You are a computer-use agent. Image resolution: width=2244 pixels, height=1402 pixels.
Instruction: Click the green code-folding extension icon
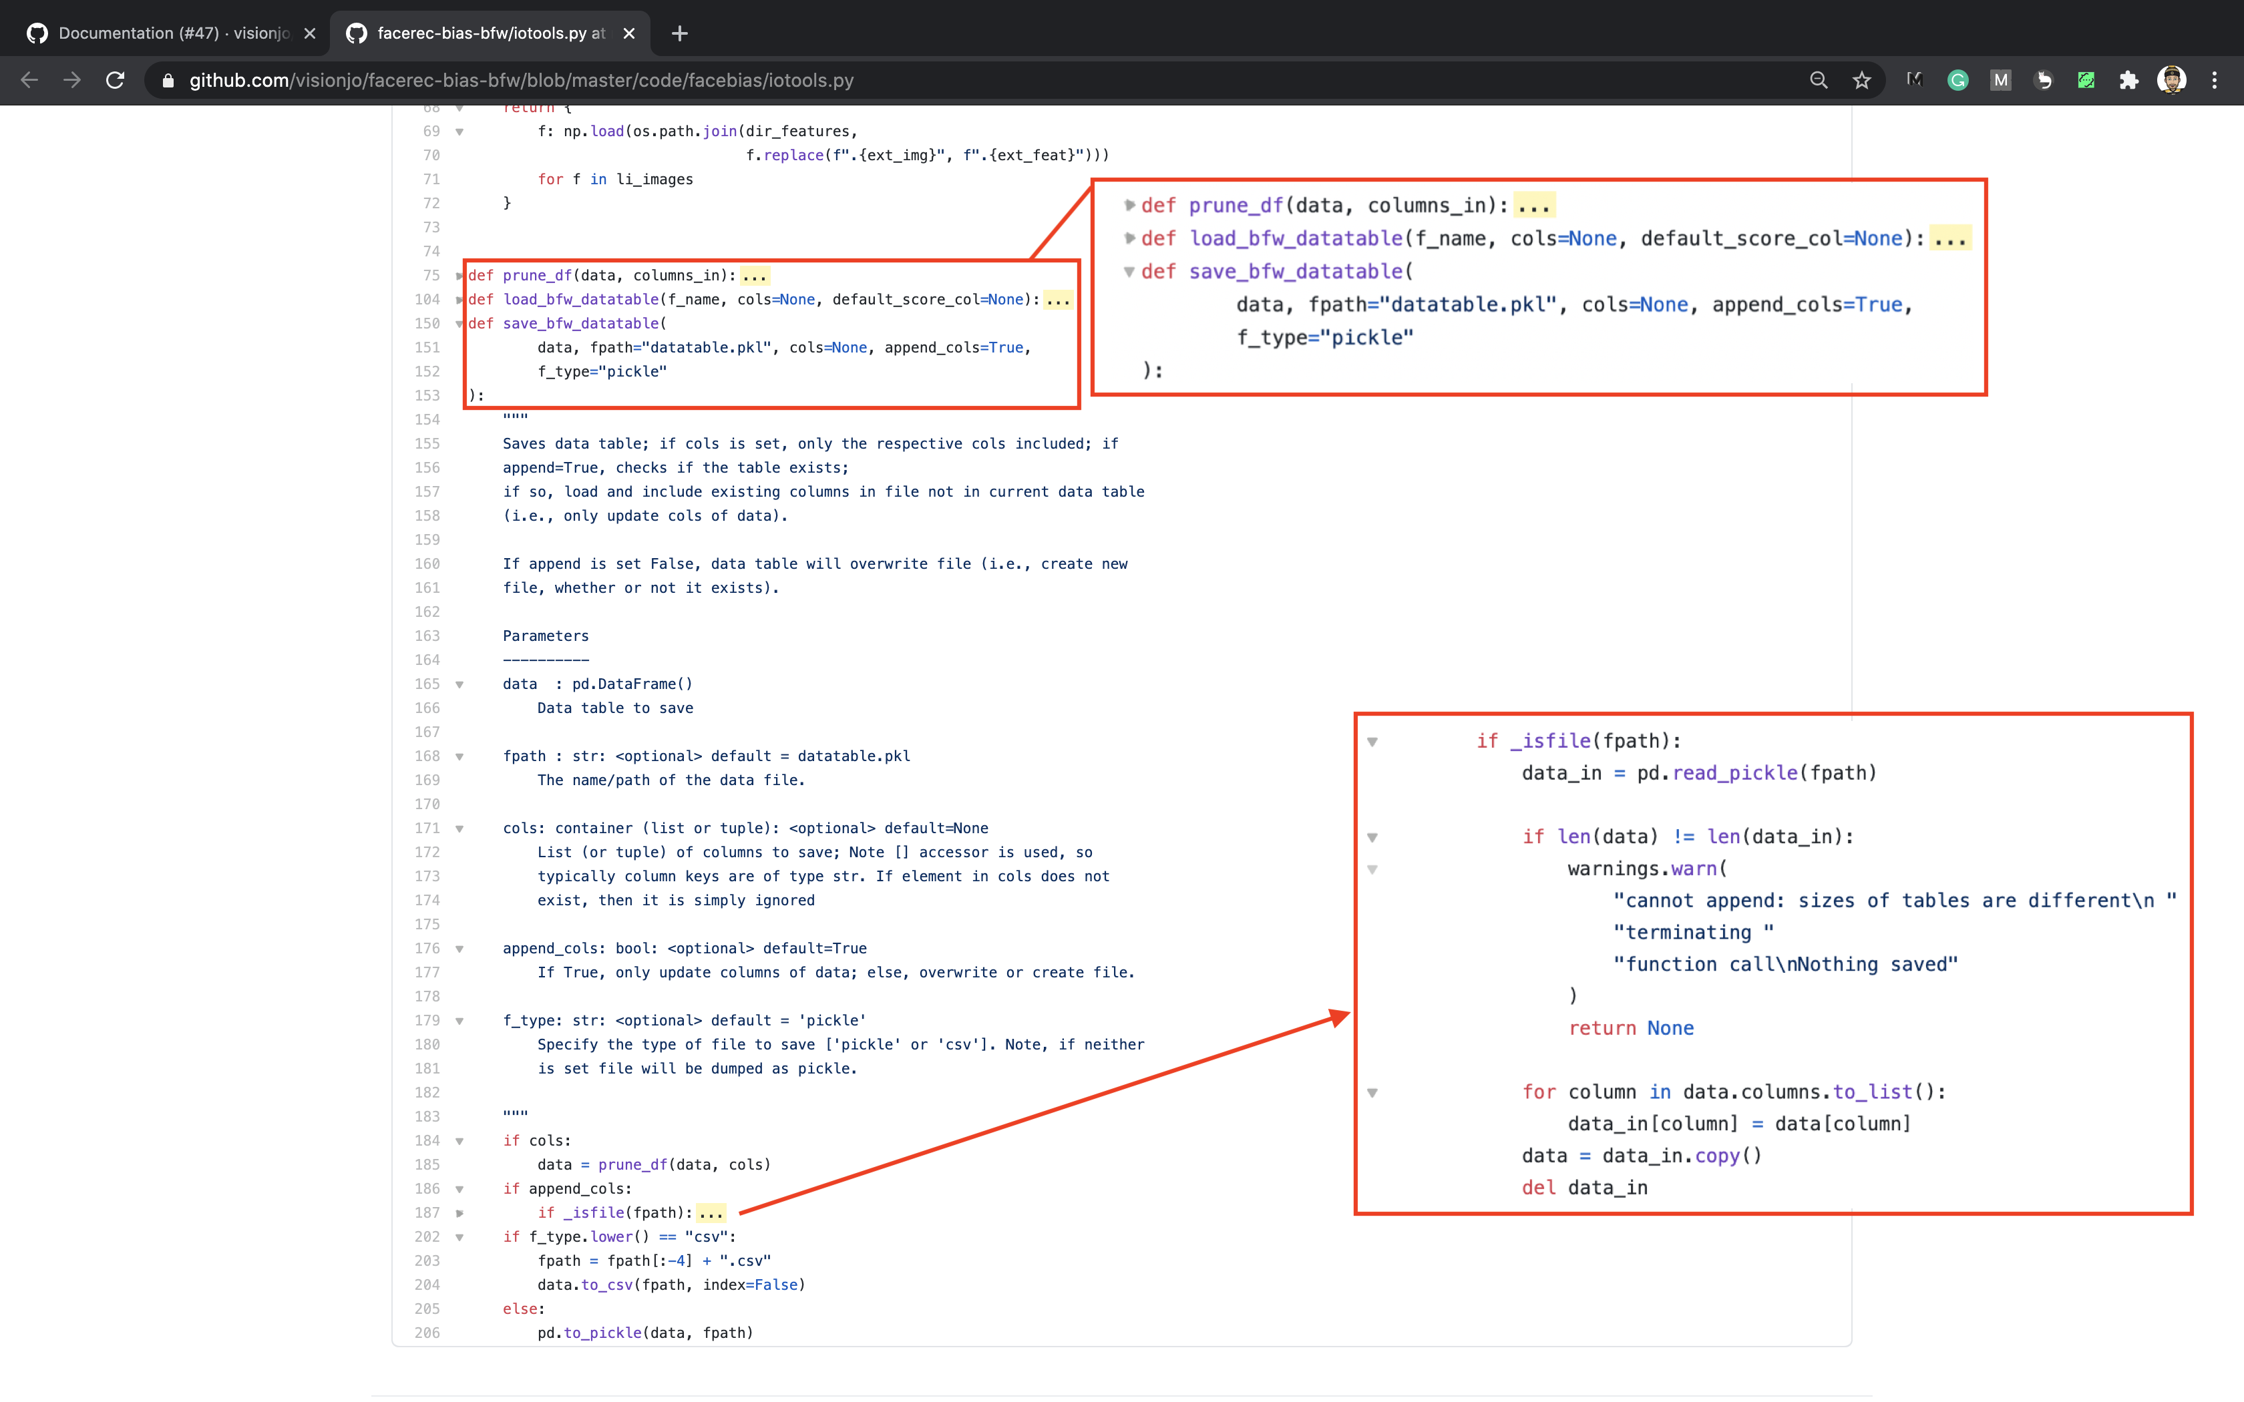[2086, 81]
